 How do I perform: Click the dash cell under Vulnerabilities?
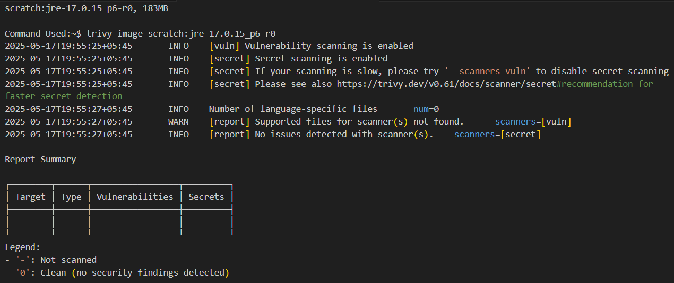pyautogui.click(x=135, y=223)
